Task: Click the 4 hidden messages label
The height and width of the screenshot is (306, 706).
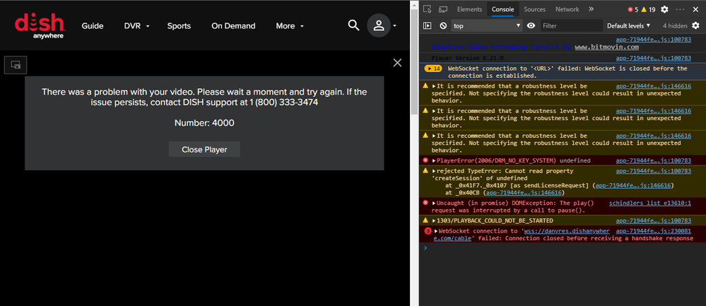Action: coord(674,25)
